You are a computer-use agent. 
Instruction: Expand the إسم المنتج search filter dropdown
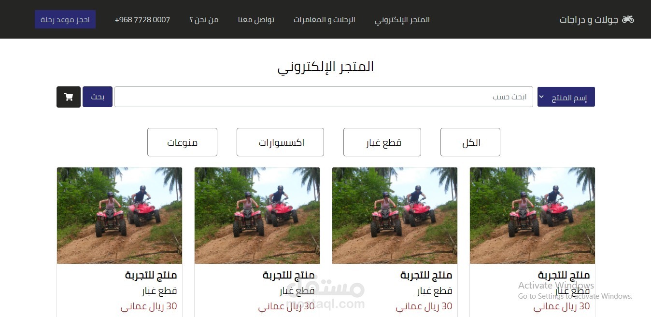point(566,97)
